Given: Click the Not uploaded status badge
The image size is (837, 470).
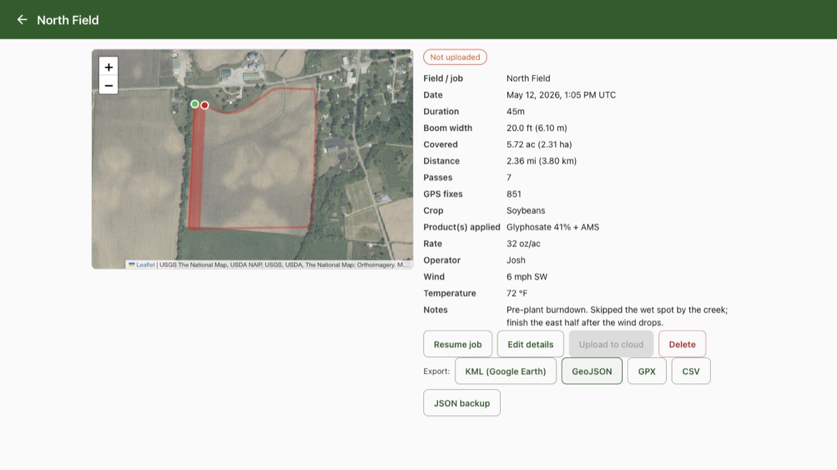Looking at the screenshot, I should coord(455,57).
